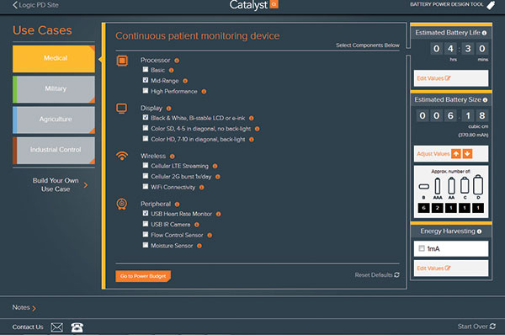Click Start Over
Viewport: 505px width, 335px height.
(476, 327)
